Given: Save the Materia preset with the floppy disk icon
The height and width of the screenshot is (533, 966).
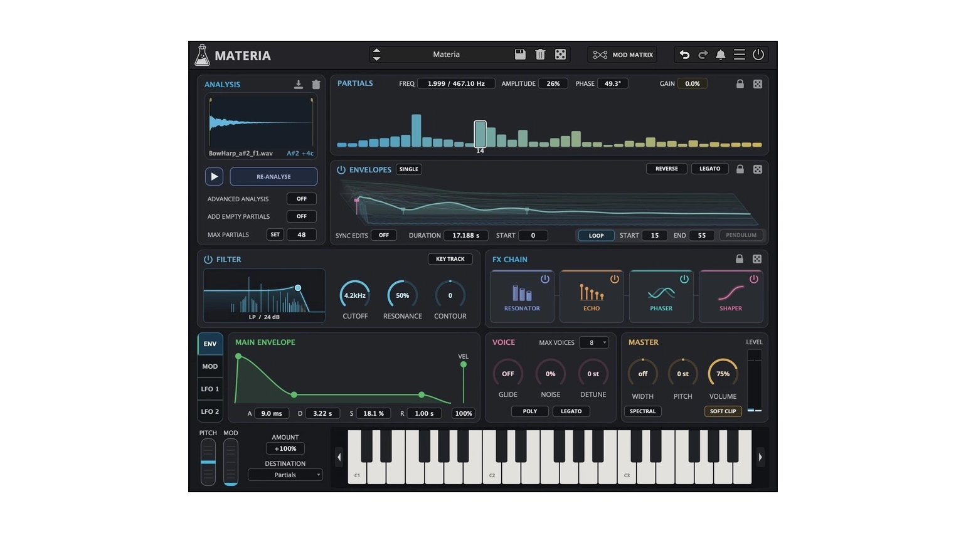Looking at the screenshot, I should pyautogui.click(x=520, y=55).
